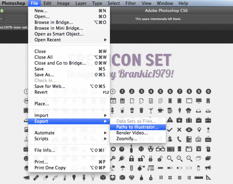Click the ice cream cone icon
Image resolution: width=233 pixels, height=184 pixels.
click(x=179, y=110)
